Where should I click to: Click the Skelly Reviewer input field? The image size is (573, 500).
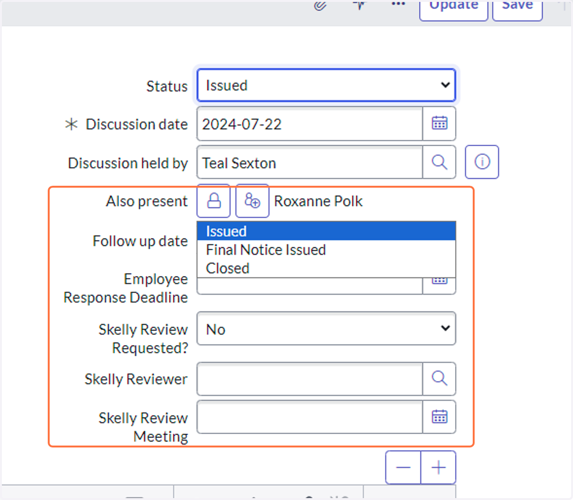tap(310, 379)
